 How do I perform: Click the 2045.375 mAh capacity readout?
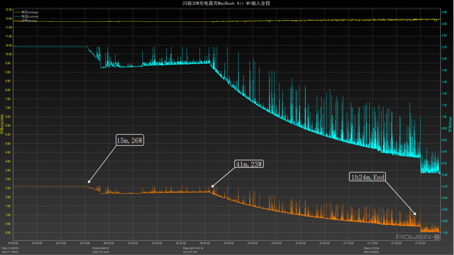point(101,252)
